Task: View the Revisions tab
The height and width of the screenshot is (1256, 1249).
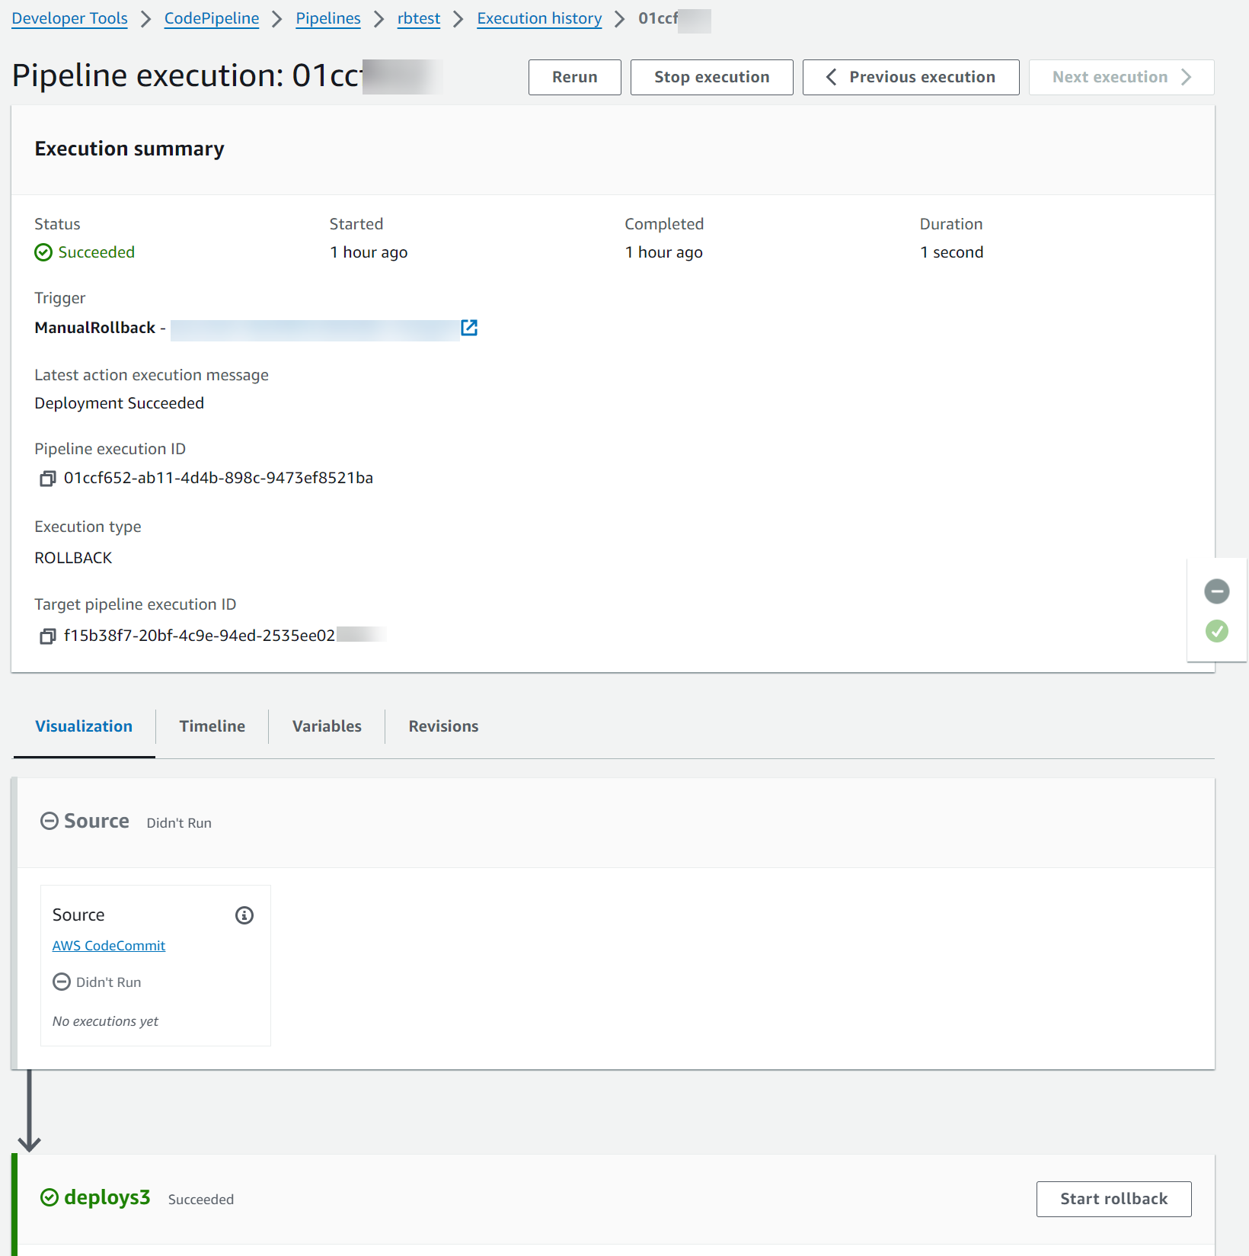Action: (442, 726)
